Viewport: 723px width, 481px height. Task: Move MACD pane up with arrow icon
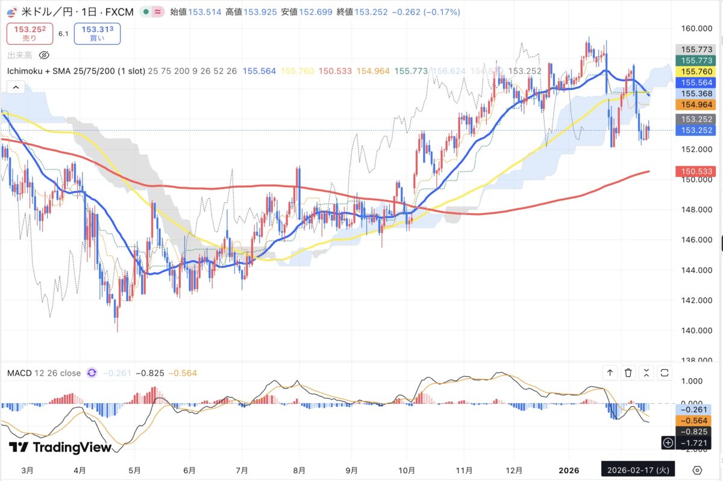point(610,373)
